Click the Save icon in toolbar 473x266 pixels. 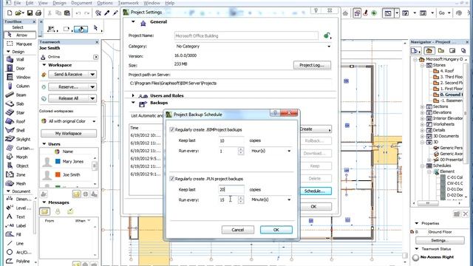[30, 13]
